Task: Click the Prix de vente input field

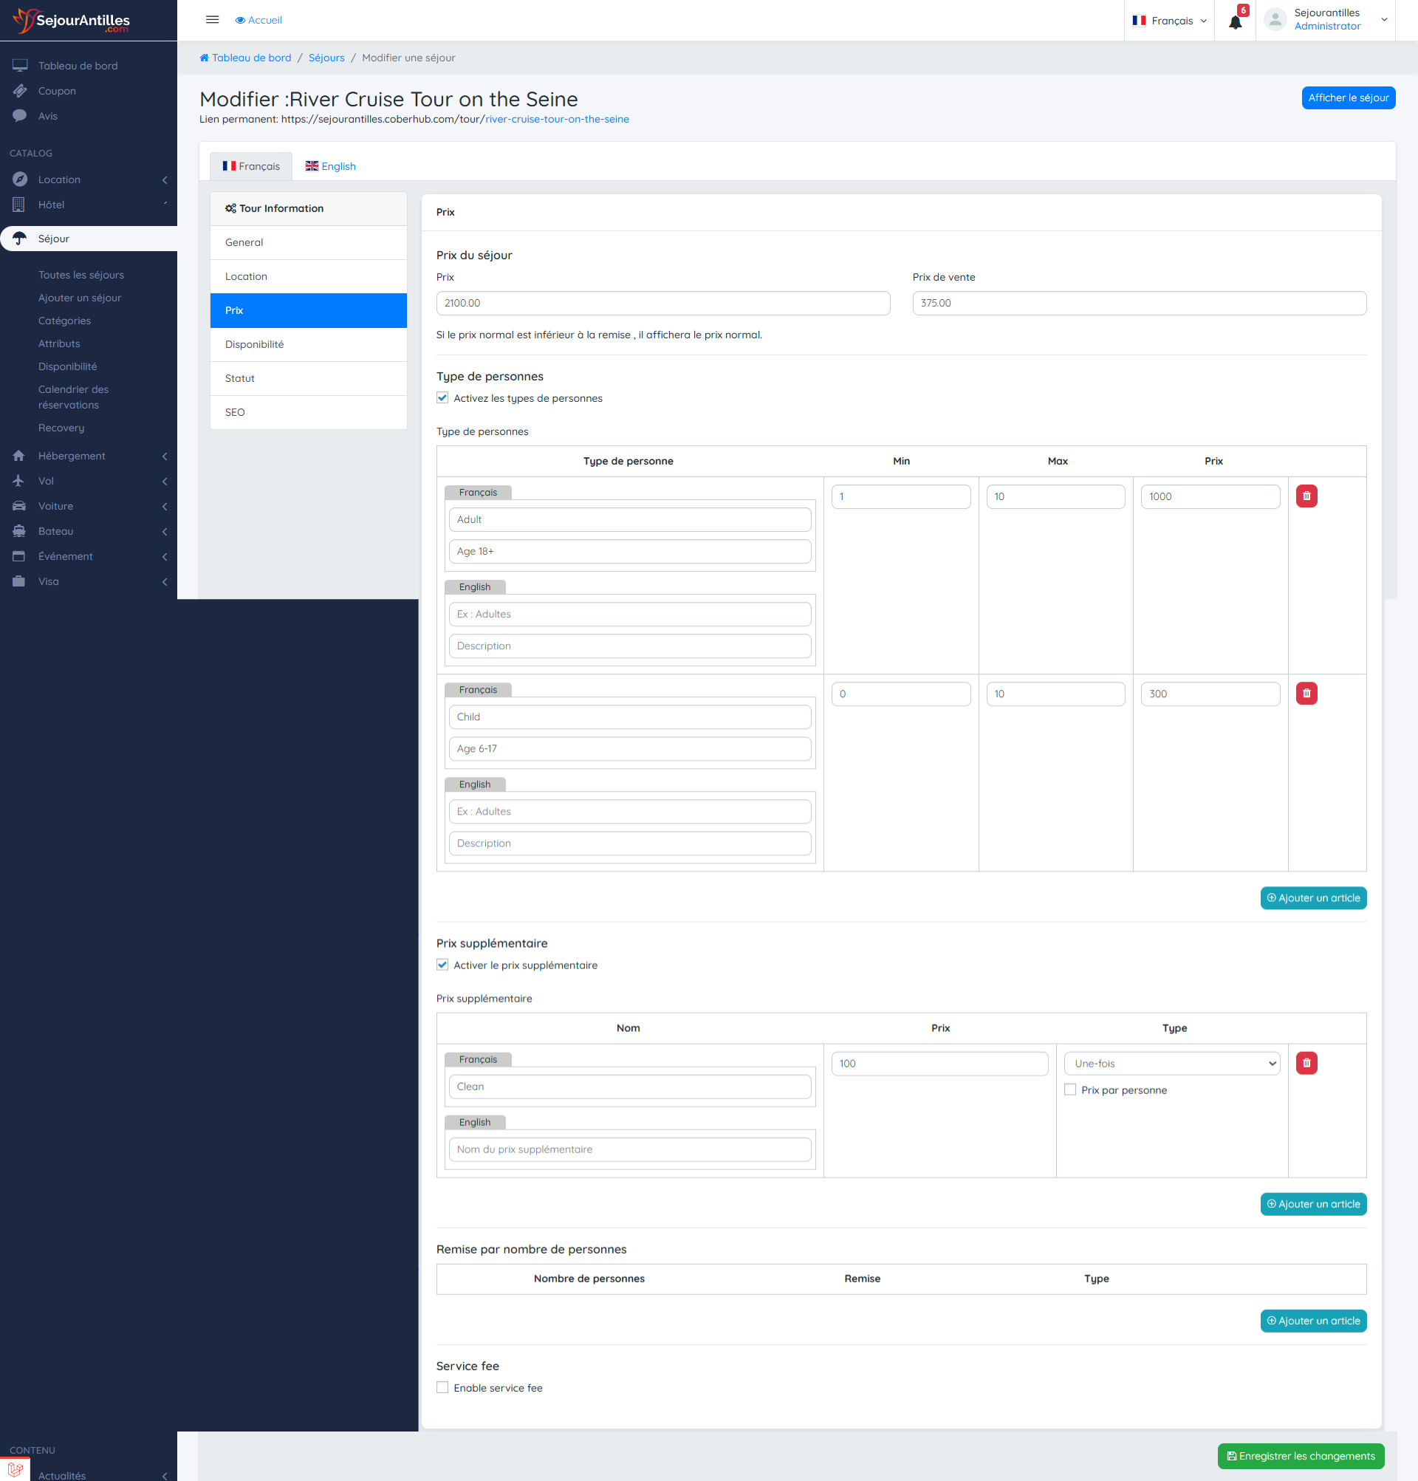Action: 1139,303
